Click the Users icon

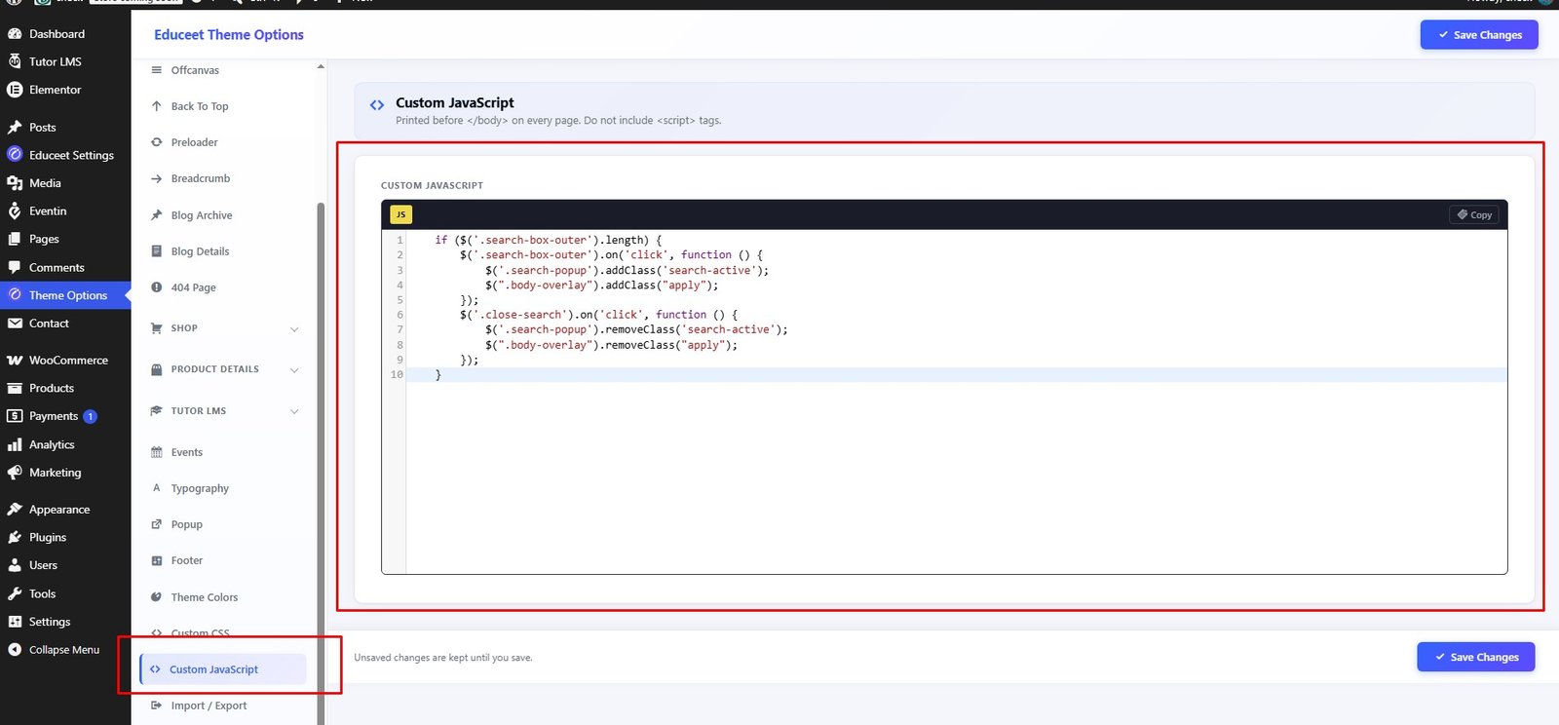pyautogui.click(x=15, y=565)
